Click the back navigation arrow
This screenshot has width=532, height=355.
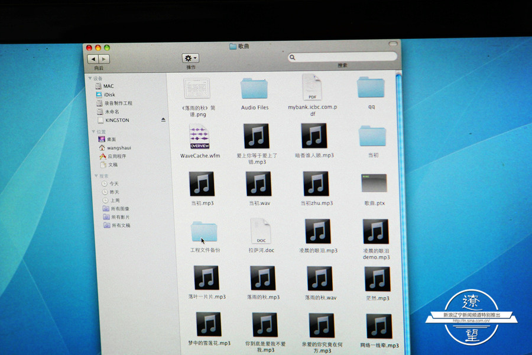(x=93, y=59)
